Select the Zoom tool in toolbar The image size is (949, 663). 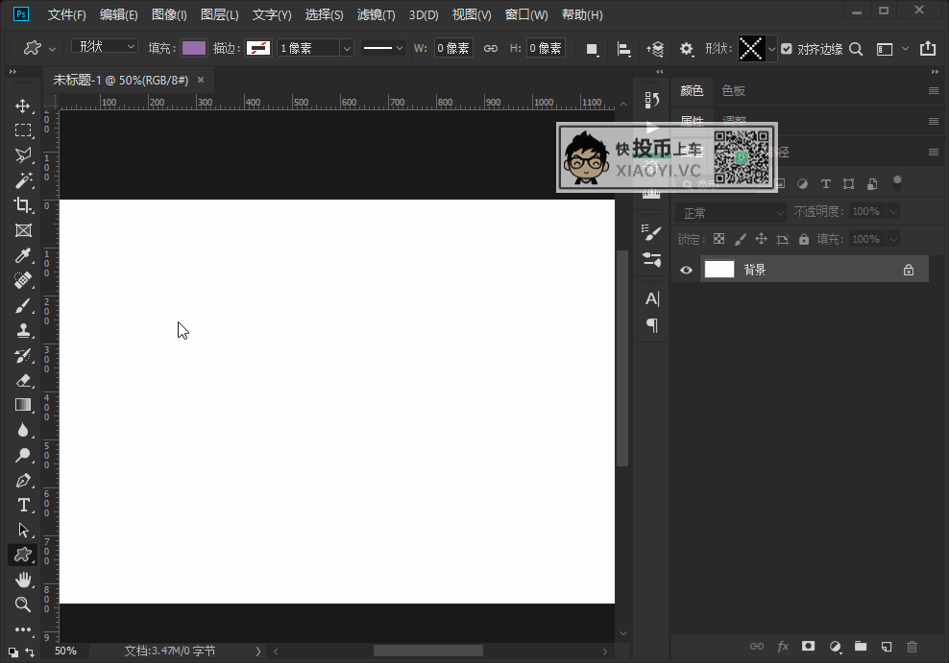(23, 604)
